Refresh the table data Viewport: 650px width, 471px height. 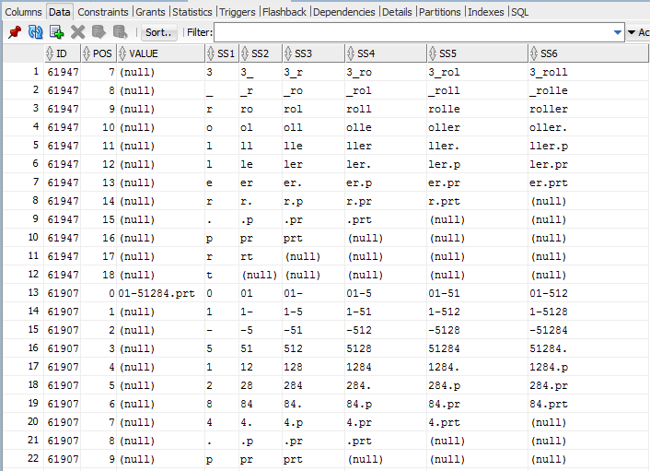click(x=35, y=32)
